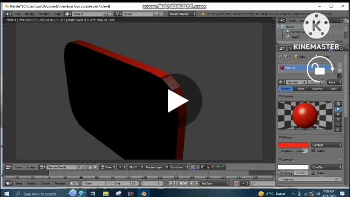Toggle the fake user F button for Render Result

point(80,167)
